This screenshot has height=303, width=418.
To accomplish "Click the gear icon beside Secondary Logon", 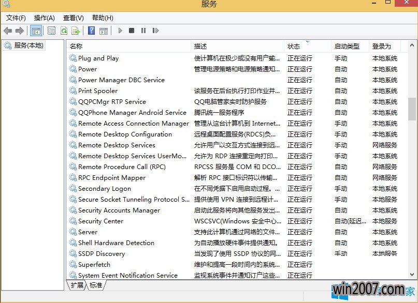I will click(73, 188).
